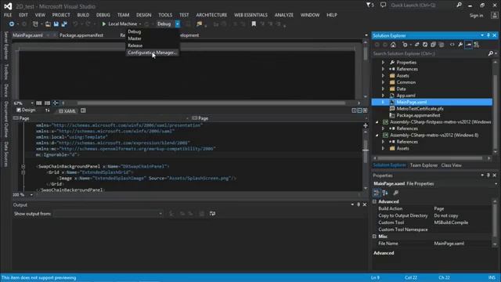The width and height of the screenshot is (501, 282).
Task: Click the View Class Diagram icon
Action: tap(477, 45)
